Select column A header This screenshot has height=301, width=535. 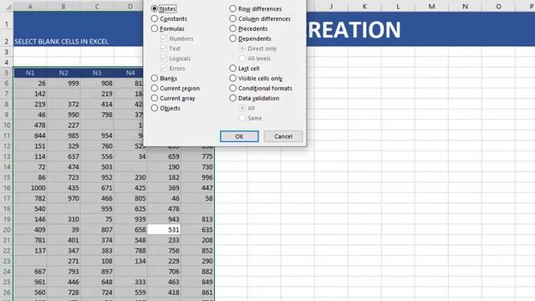[30, 7]
